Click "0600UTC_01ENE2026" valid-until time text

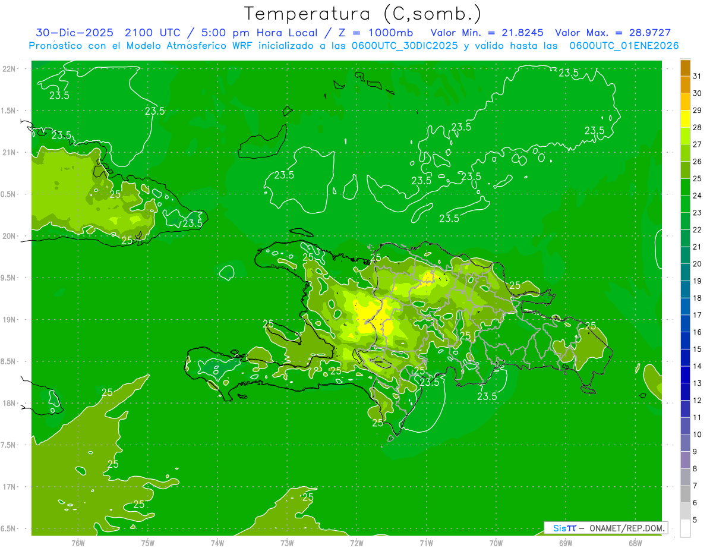(x=624, y=46)
